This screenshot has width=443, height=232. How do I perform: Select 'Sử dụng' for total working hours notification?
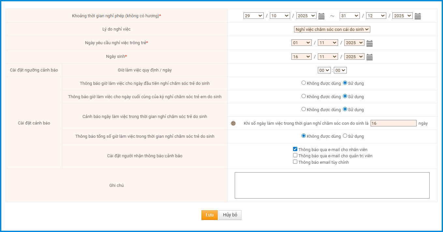(x=345, y=136)
